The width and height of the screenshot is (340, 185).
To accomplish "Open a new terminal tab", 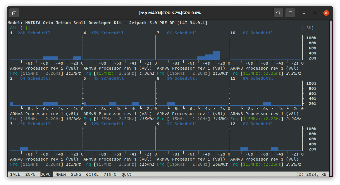I will [14, 13].
